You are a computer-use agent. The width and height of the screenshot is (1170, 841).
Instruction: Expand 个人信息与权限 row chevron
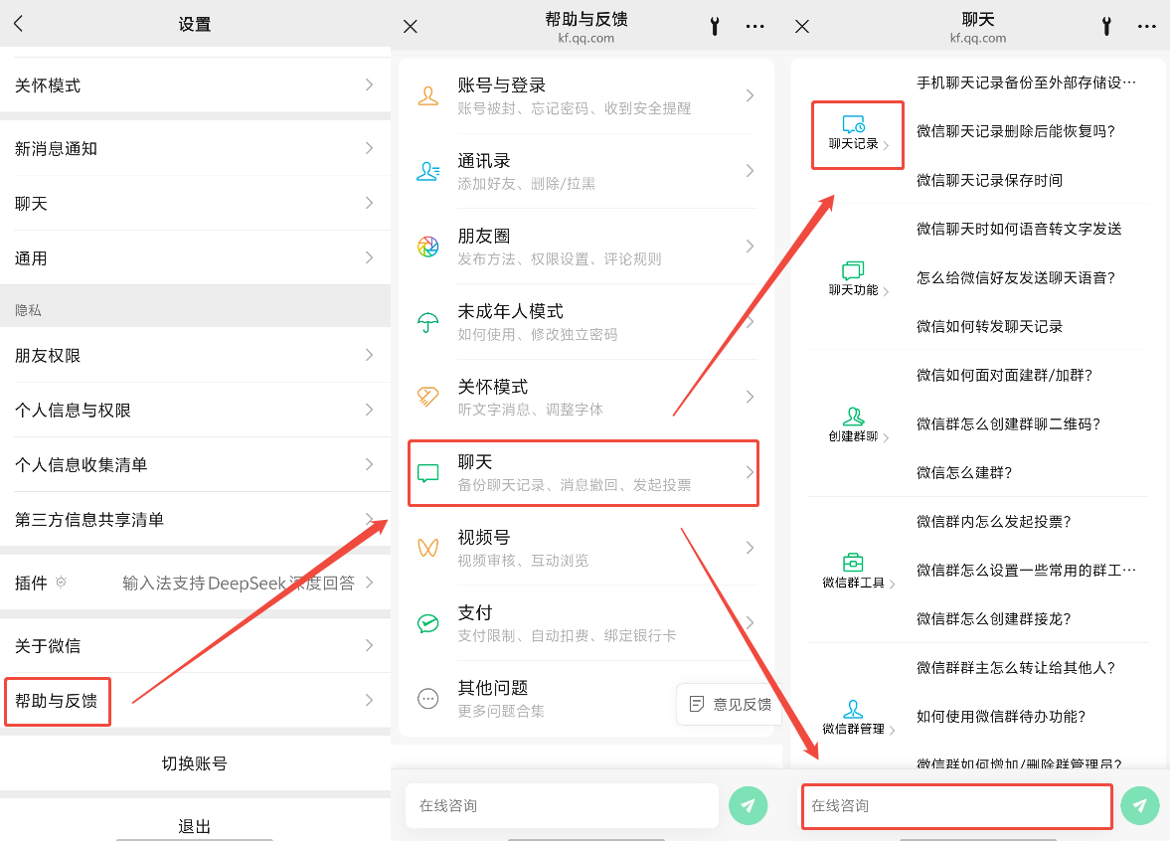pyautogui.click(x=370, y=410)
